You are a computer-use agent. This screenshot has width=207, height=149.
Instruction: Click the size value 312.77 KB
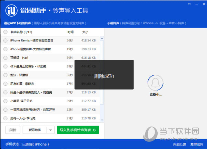pyautogui.click(x=88, y=101)
